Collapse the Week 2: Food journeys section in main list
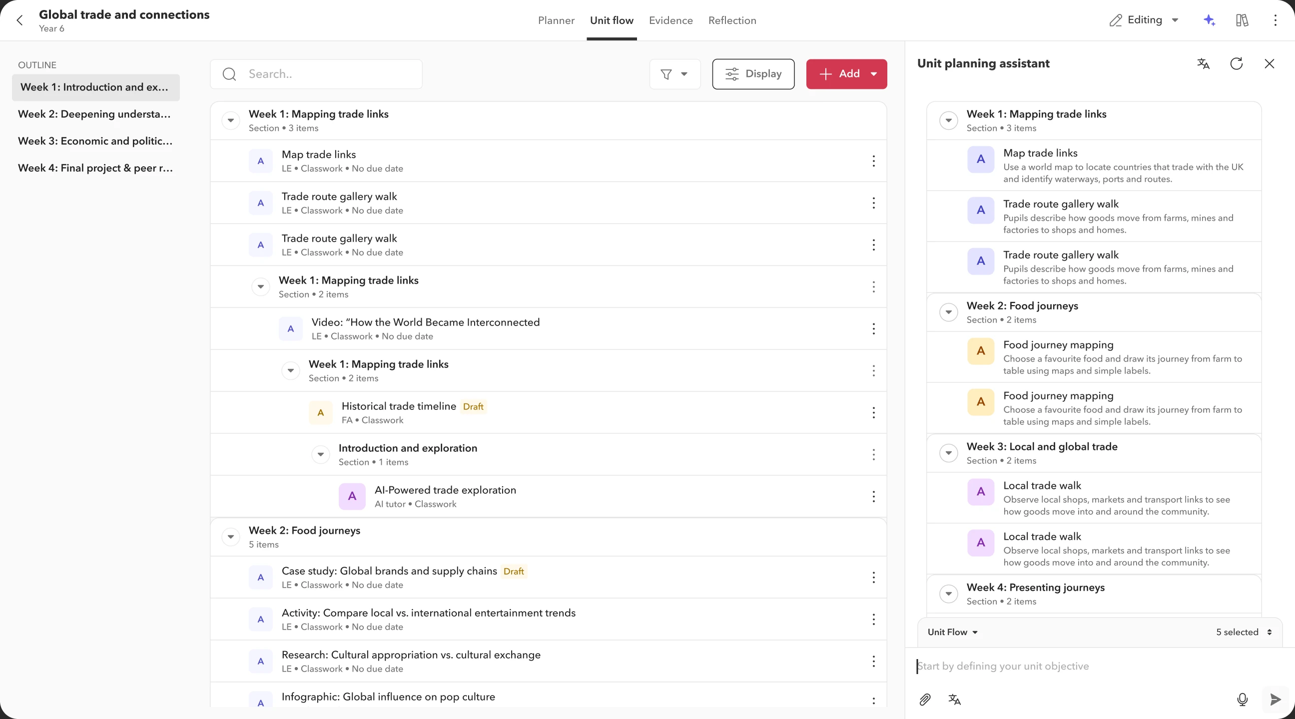 [231, 537]
